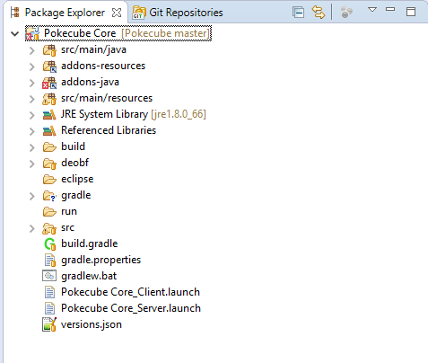The height and width of the screenshot is (363, 428).
Task: Click the gradle untracked folder icon
Action: [x=49, y=196]
